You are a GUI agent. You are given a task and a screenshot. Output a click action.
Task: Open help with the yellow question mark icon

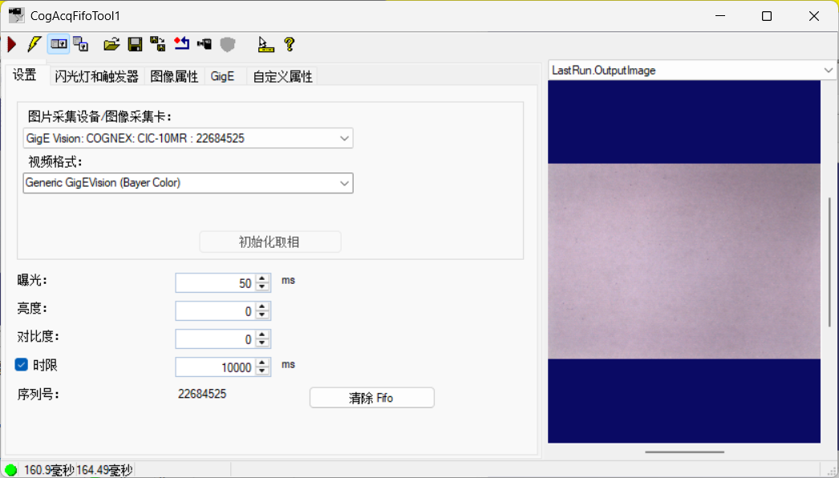290,44
